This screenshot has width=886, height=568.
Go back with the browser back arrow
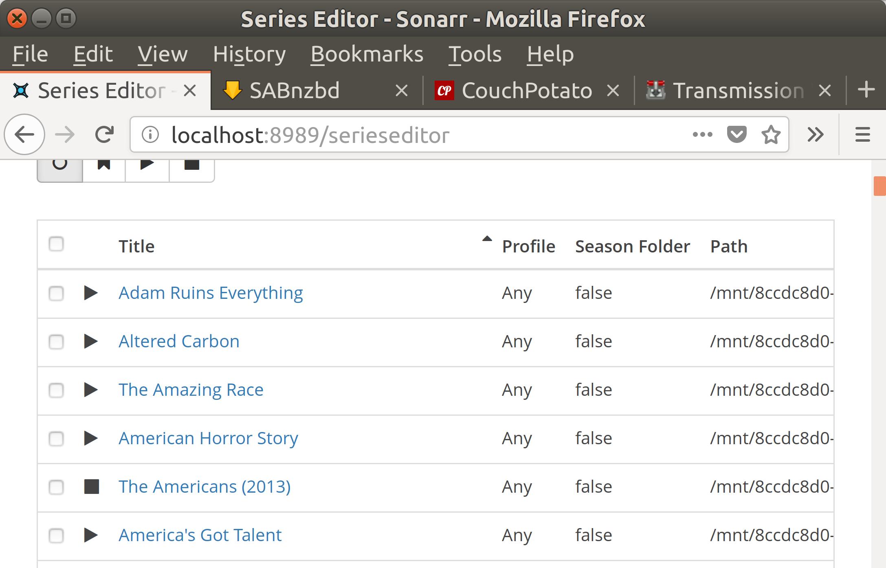(24, 134)
